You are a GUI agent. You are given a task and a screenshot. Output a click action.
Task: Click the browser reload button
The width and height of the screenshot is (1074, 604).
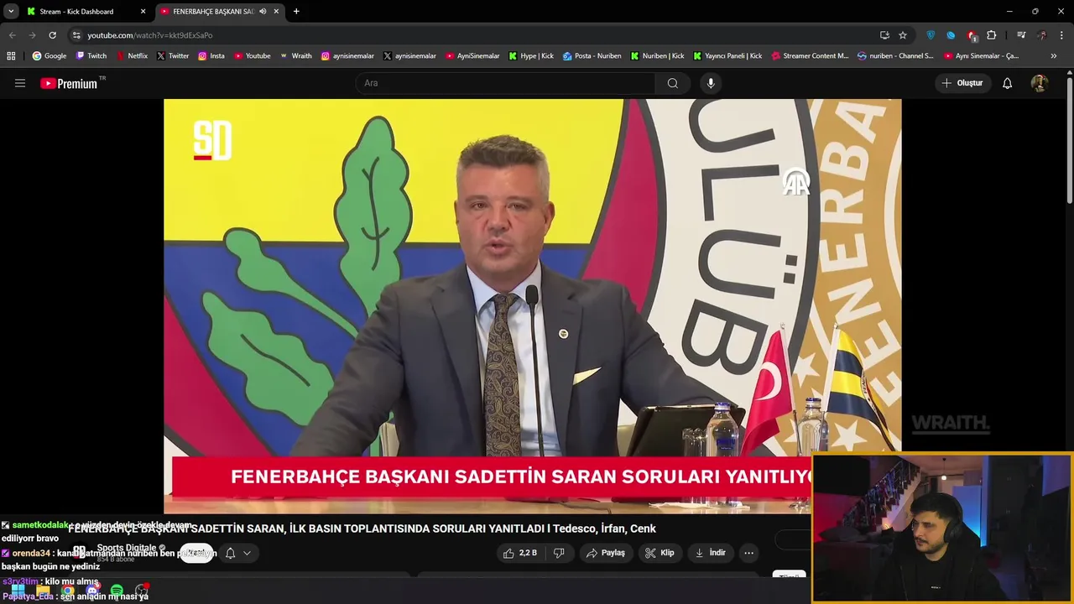pos(52,35)
